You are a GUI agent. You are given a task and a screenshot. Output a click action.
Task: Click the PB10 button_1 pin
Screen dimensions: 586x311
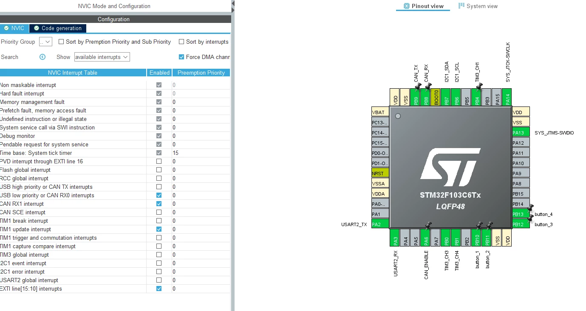[477, 238]
